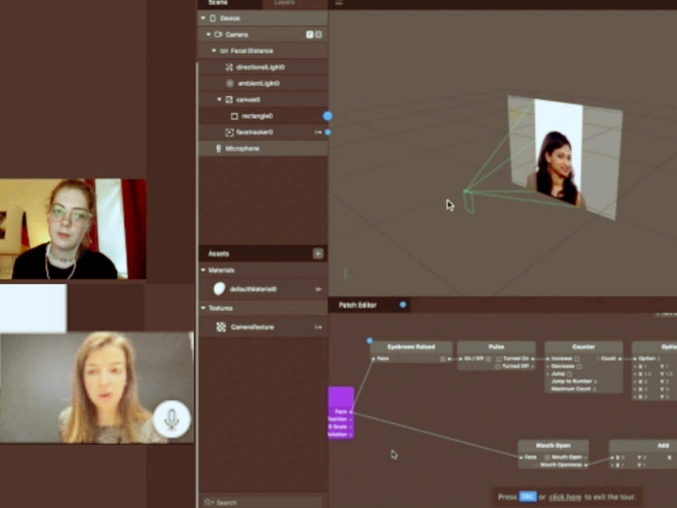Image resolution: width=677 pixels, height=508 pixels.
Task: Click the Microphone icon in Scene tree
Action: pyautogui.click(x=218, y=148)
